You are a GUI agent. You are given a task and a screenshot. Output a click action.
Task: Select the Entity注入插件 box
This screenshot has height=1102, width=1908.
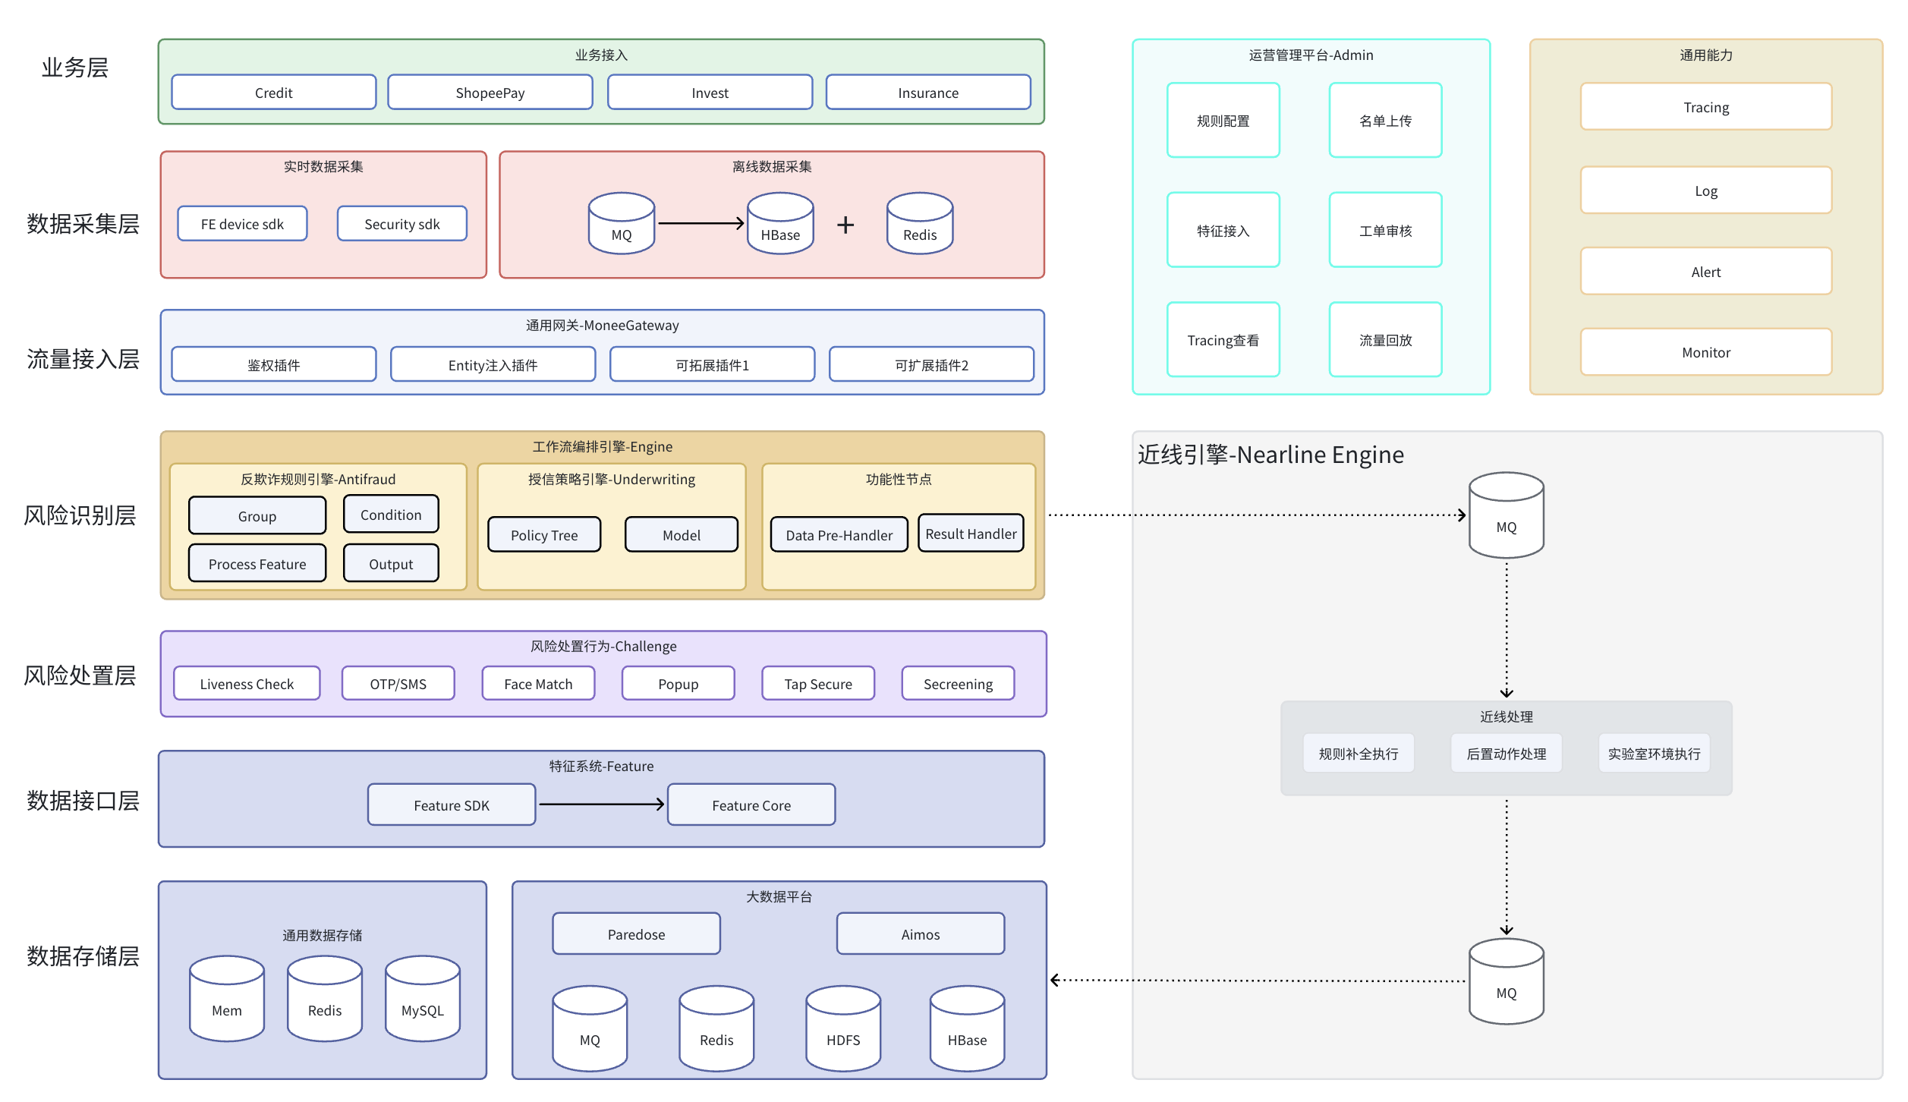pyautogui.click(x=493, y=364)
